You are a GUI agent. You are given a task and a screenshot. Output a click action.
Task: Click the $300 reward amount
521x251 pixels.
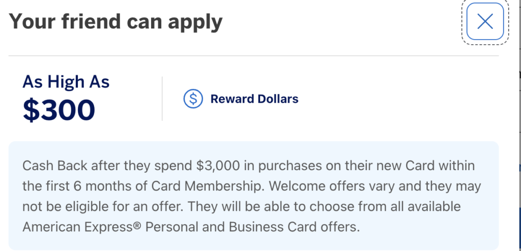pos(59,109)
